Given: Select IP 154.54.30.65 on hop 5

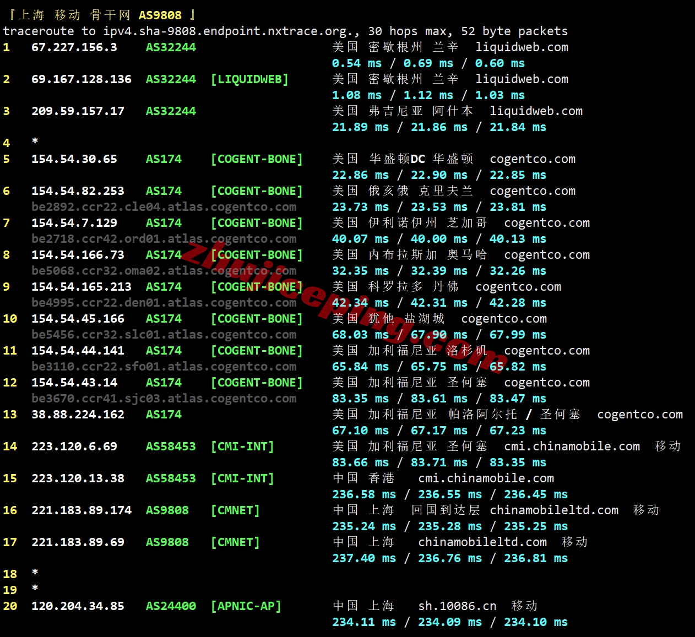Looking at the screenshot, I should 74,159.
